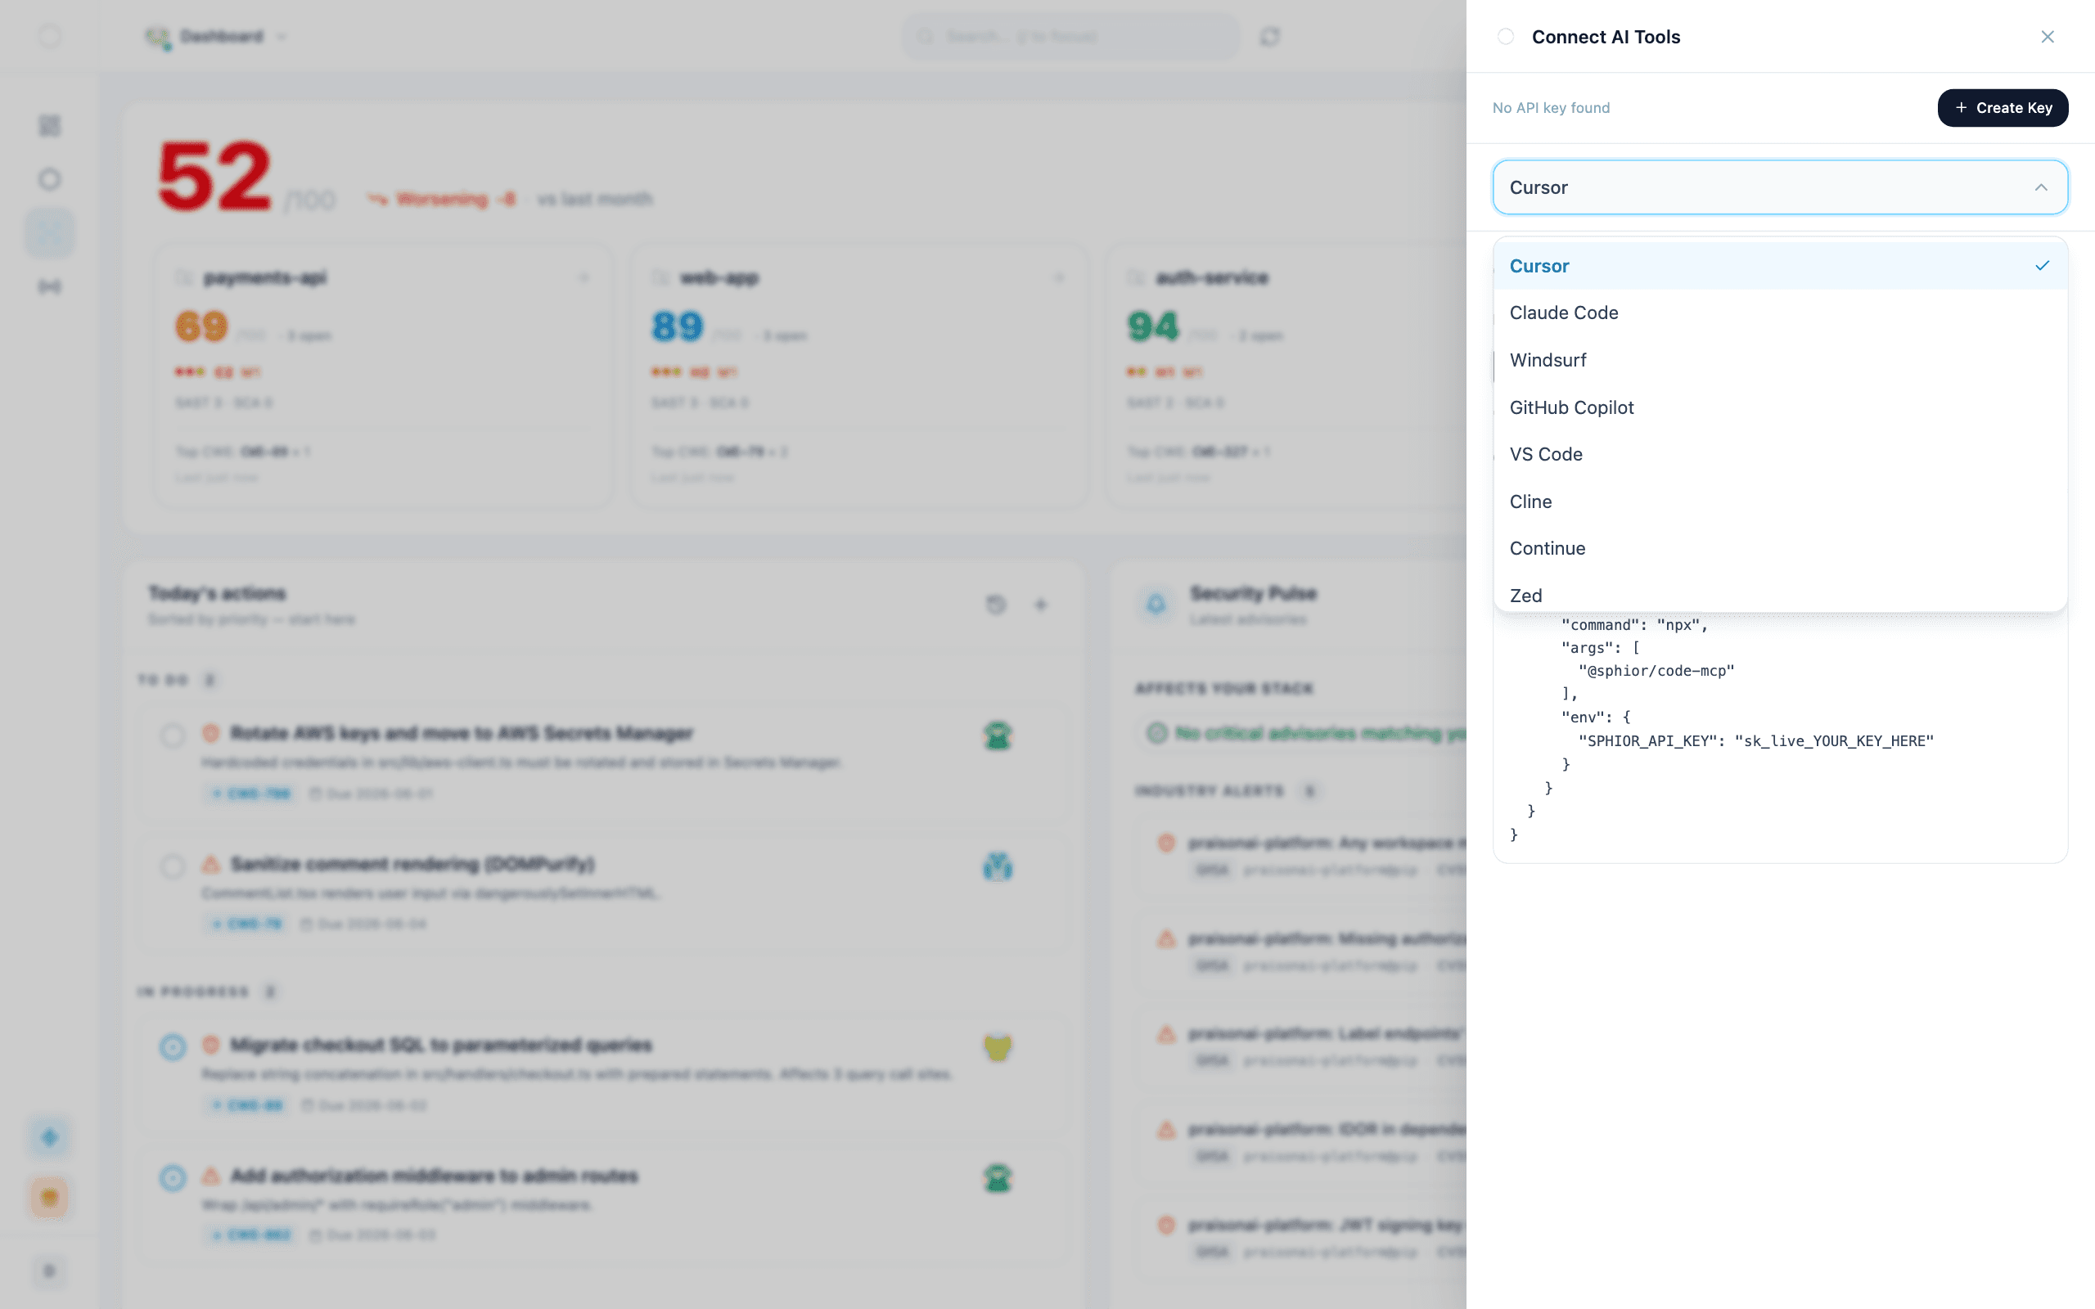Click the blue sparkle icon in sidebar bottom
This screenshot has height=1309, width=2095.
click(49, 1136)
